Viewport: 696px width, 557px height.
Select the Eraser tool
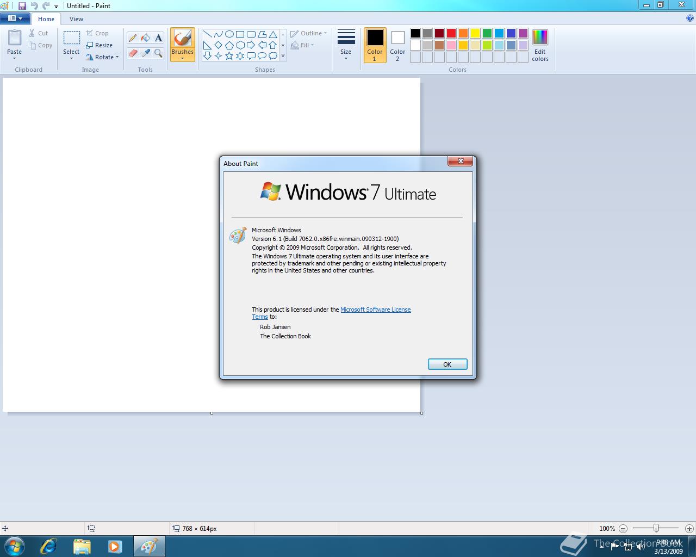pyautogui.click(x=133, y=53)
